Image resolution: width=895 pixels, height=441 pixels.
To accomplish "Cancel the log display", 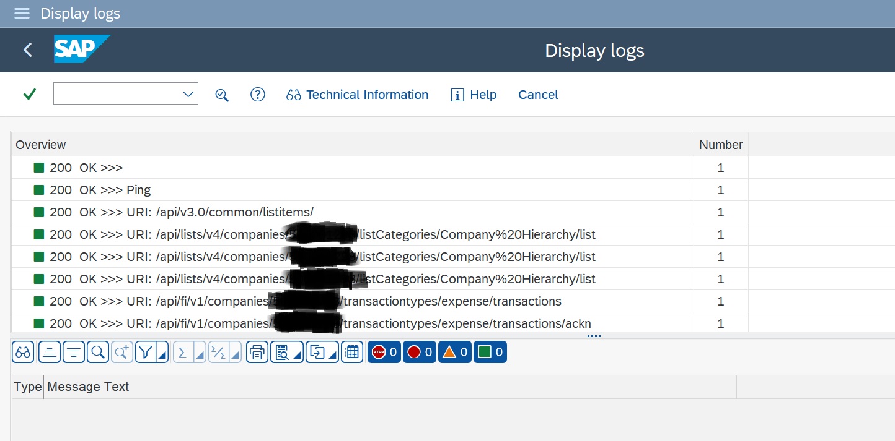I will pyautogui.click(x=538, y=95).
